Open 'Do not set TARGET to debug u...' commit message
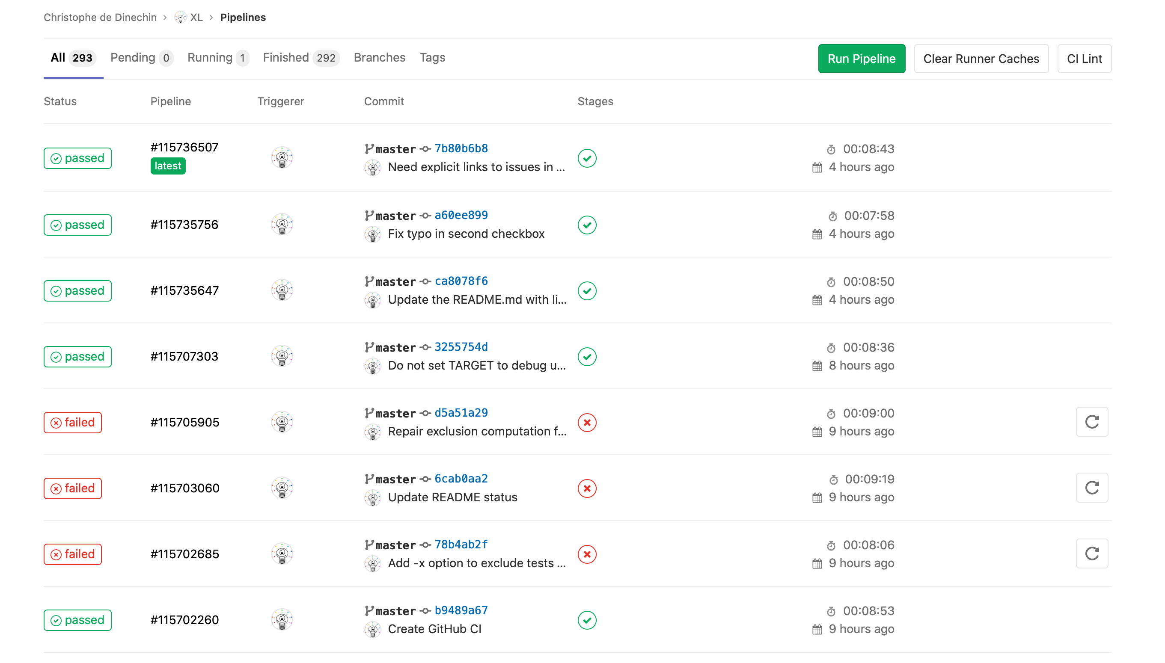The width and height of the screenshot is (1165, 663). 476,366
